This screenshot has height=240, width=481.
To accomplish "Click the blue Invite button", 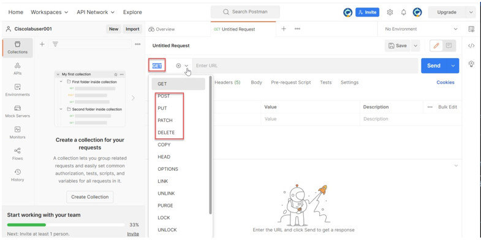I will (367, 12).
